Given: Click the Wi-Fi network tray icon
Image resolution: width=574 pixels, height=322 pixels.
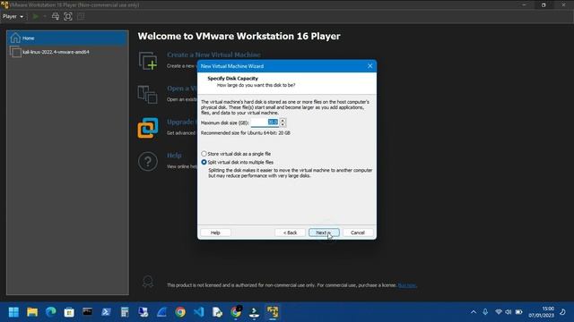Looking at the screenshot, I should 499,312.
